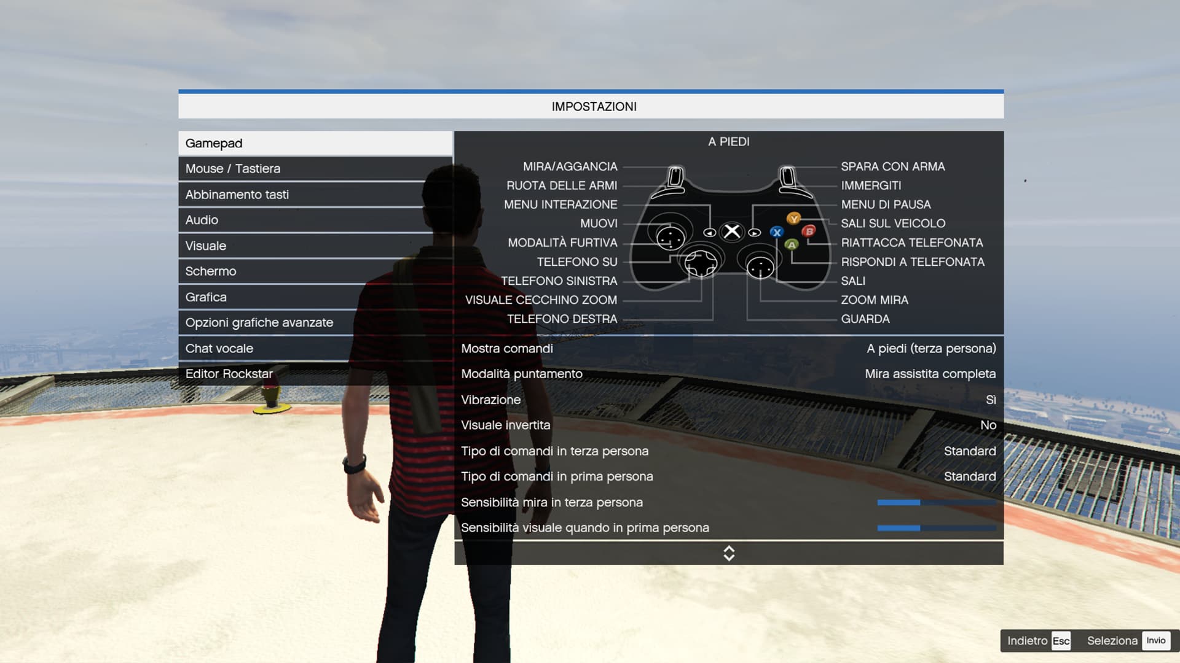The image size is (1180, 663).
Task: Select the Gamepad settings category
Action: click(315, 143)
